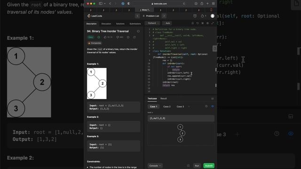Open the user avatar menu
The height and width of the screenshot is (169, 301).
(x=212, y=16)
